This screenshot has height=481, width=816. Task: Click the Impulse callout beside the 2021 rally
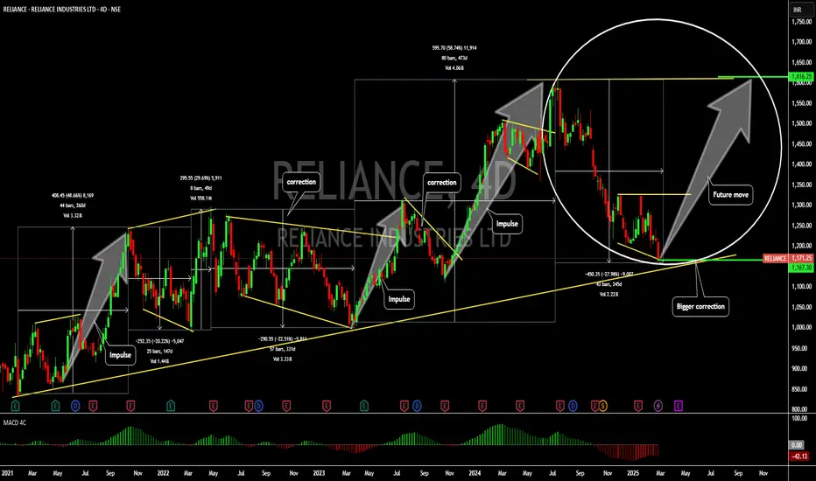(x=120, y=355)
